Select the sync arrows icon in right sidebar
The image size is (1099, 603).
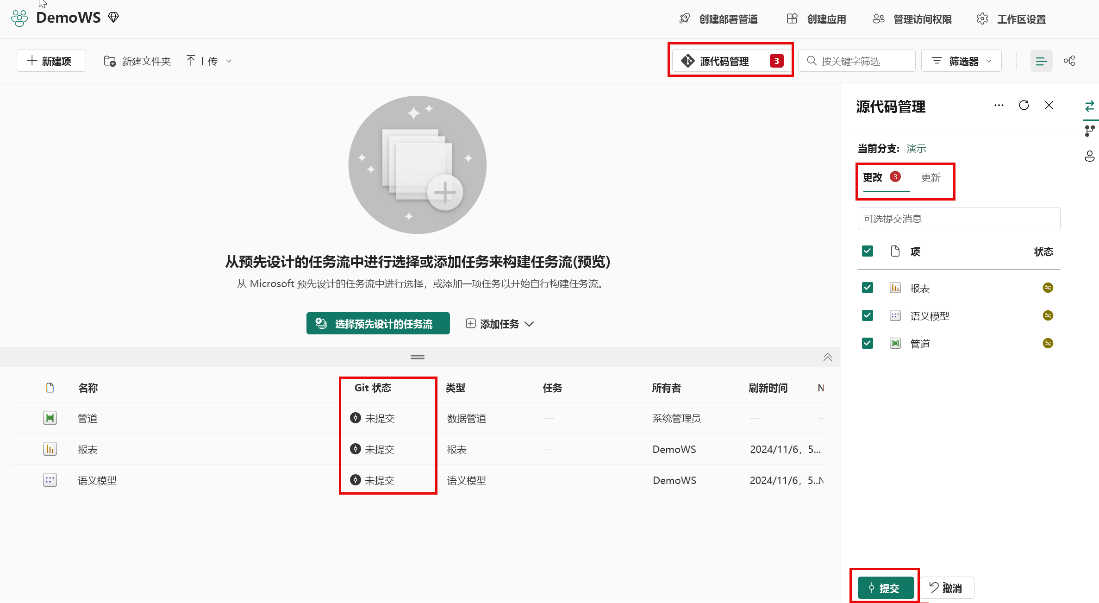[x=1090, y=106]
